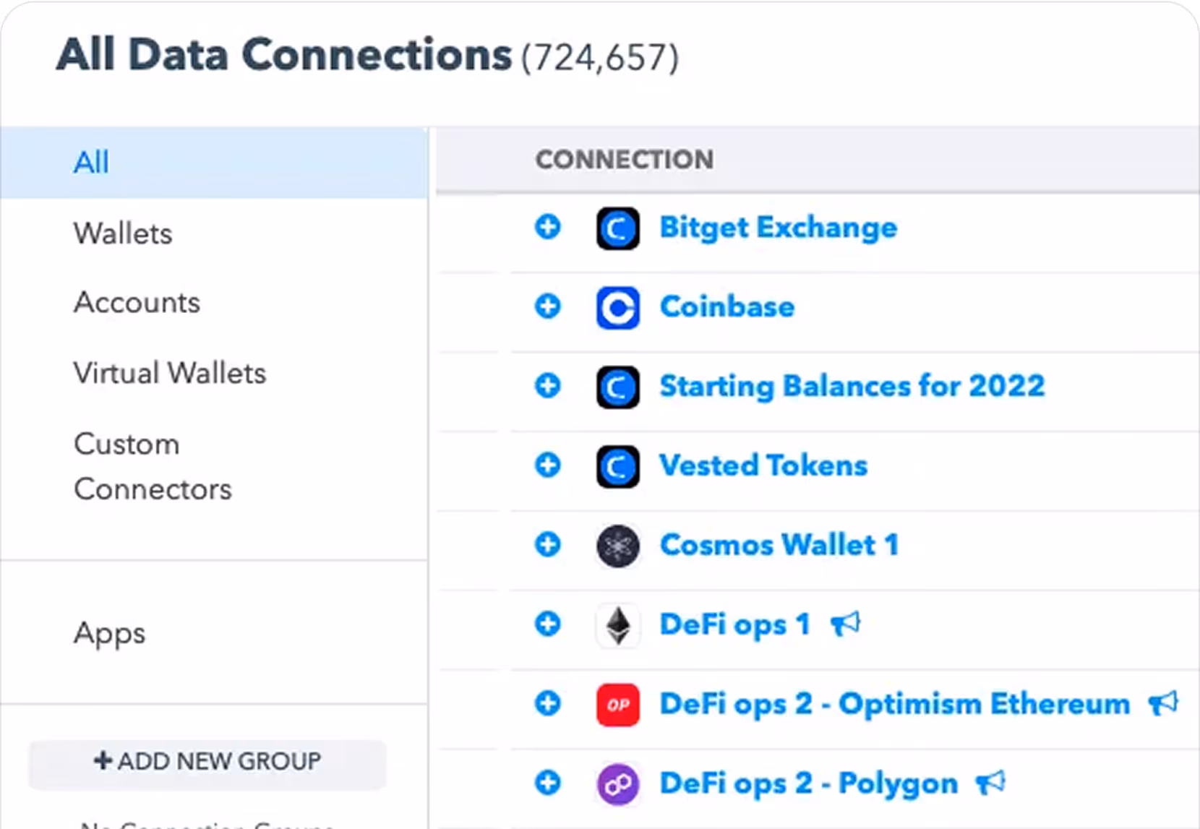Click the Cosmos atom wallet icon
Viewport: 1200px width, 829px height.
click(618, 546)
